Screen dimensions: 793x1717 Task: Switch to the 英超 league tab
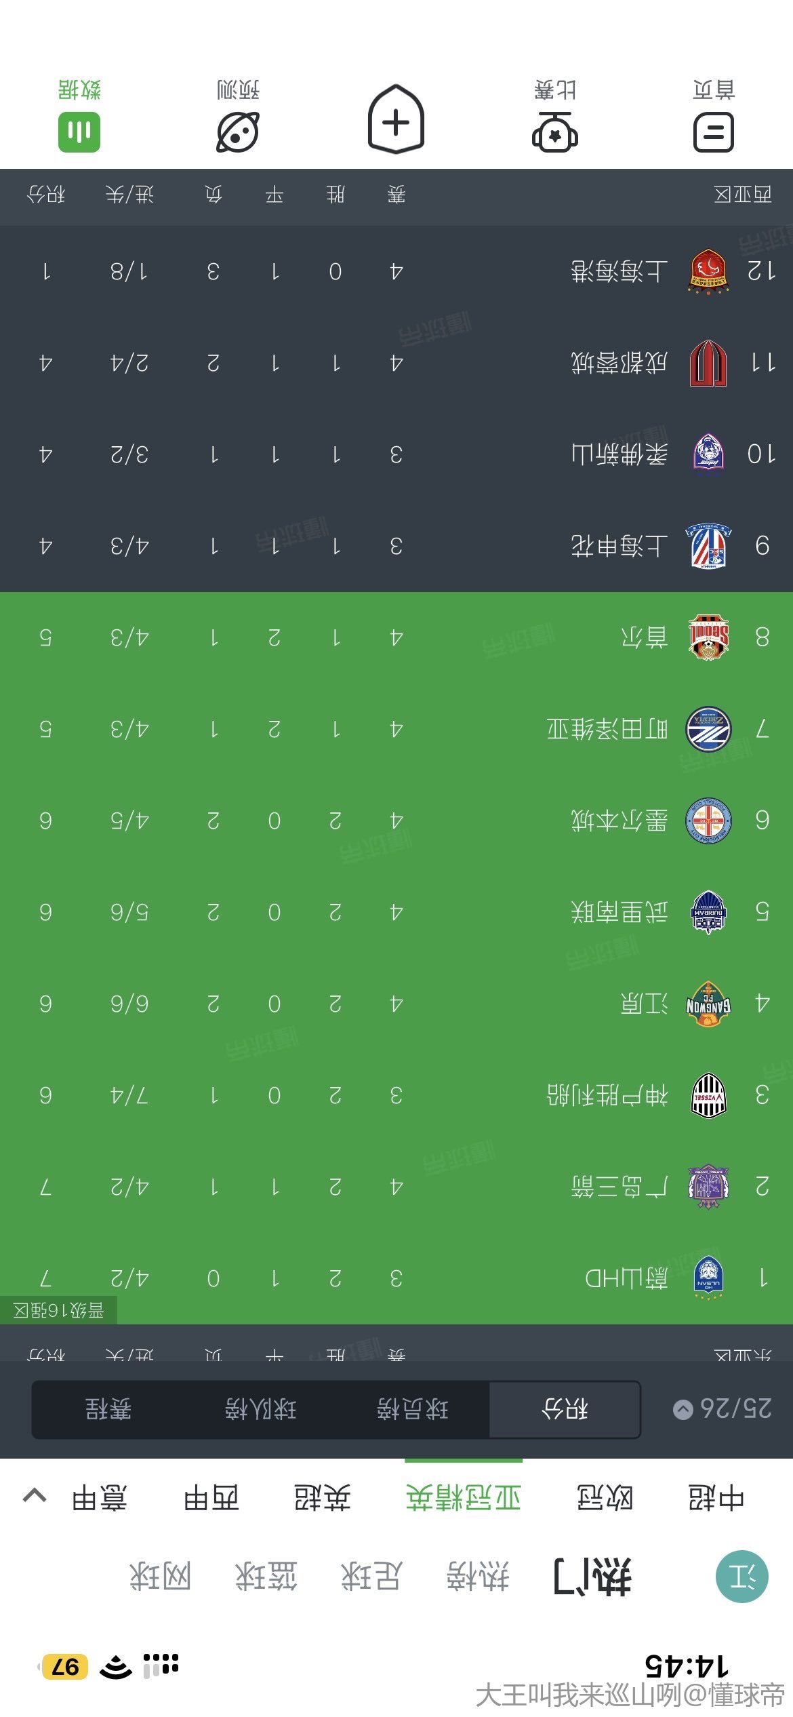(323, 1497)
